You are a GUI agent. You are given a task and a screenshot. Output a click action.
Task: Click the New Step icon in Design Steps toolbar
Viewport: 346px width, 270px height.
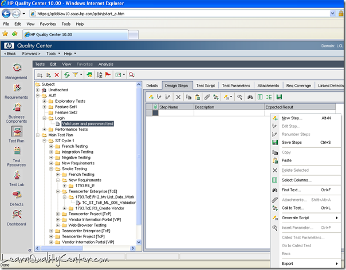click(151, 97)
